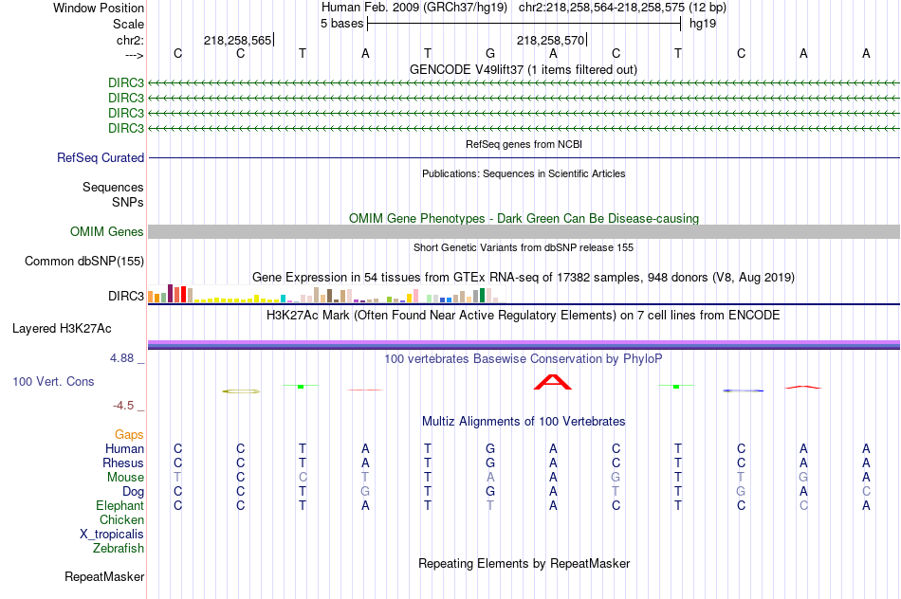Click the chr2: ruler label
The image size is (901, 599).
pyautogui.click(x=130, y=40)
